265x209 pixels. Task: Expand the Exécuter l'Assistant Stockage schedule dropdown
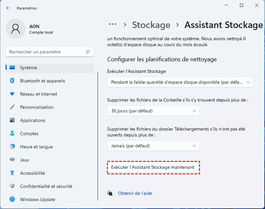180,82
